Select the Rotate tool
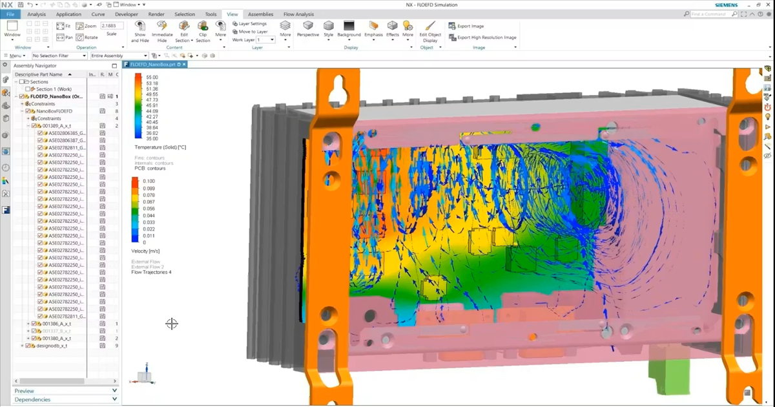This screenshot has height=407, width=775. coord(79,37)
